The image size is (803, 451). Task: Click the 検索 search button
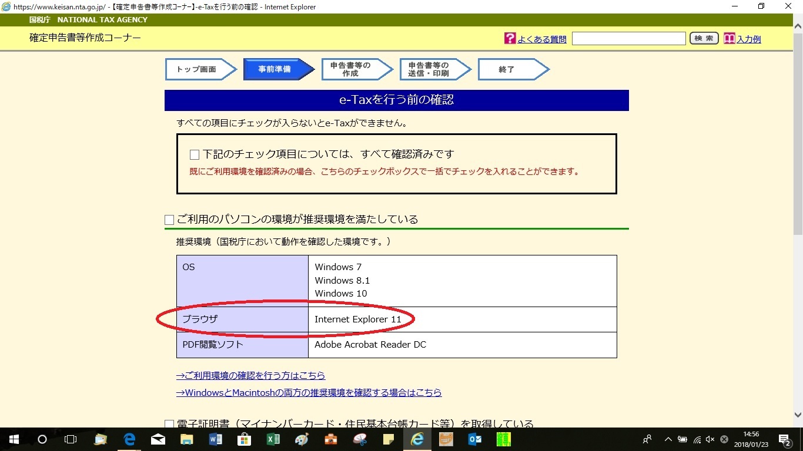pos(704,39)
